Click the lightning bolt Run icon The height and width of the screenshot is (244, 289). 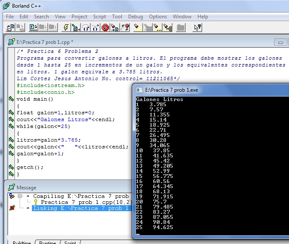[66, 28]
